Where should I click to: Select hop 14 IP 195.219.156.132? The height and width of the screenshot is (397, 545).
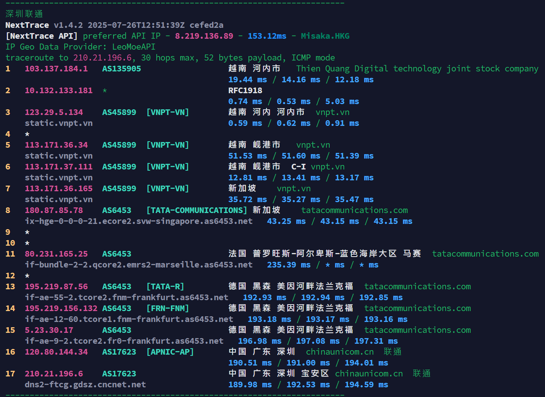coord(61,308)
